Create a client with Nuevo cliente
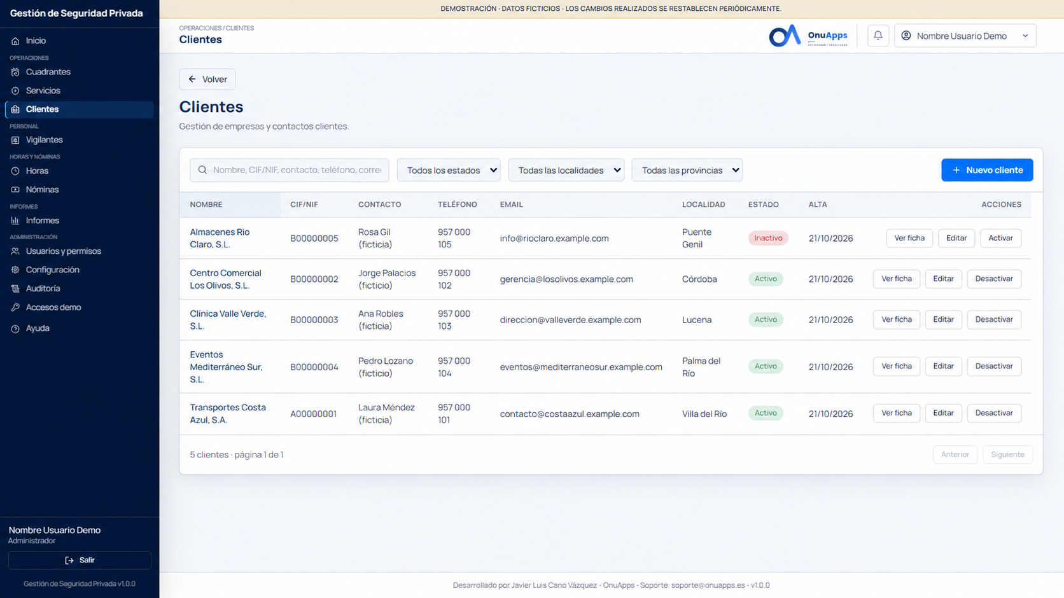This screenshot has width=1064, height=598. 987,170
